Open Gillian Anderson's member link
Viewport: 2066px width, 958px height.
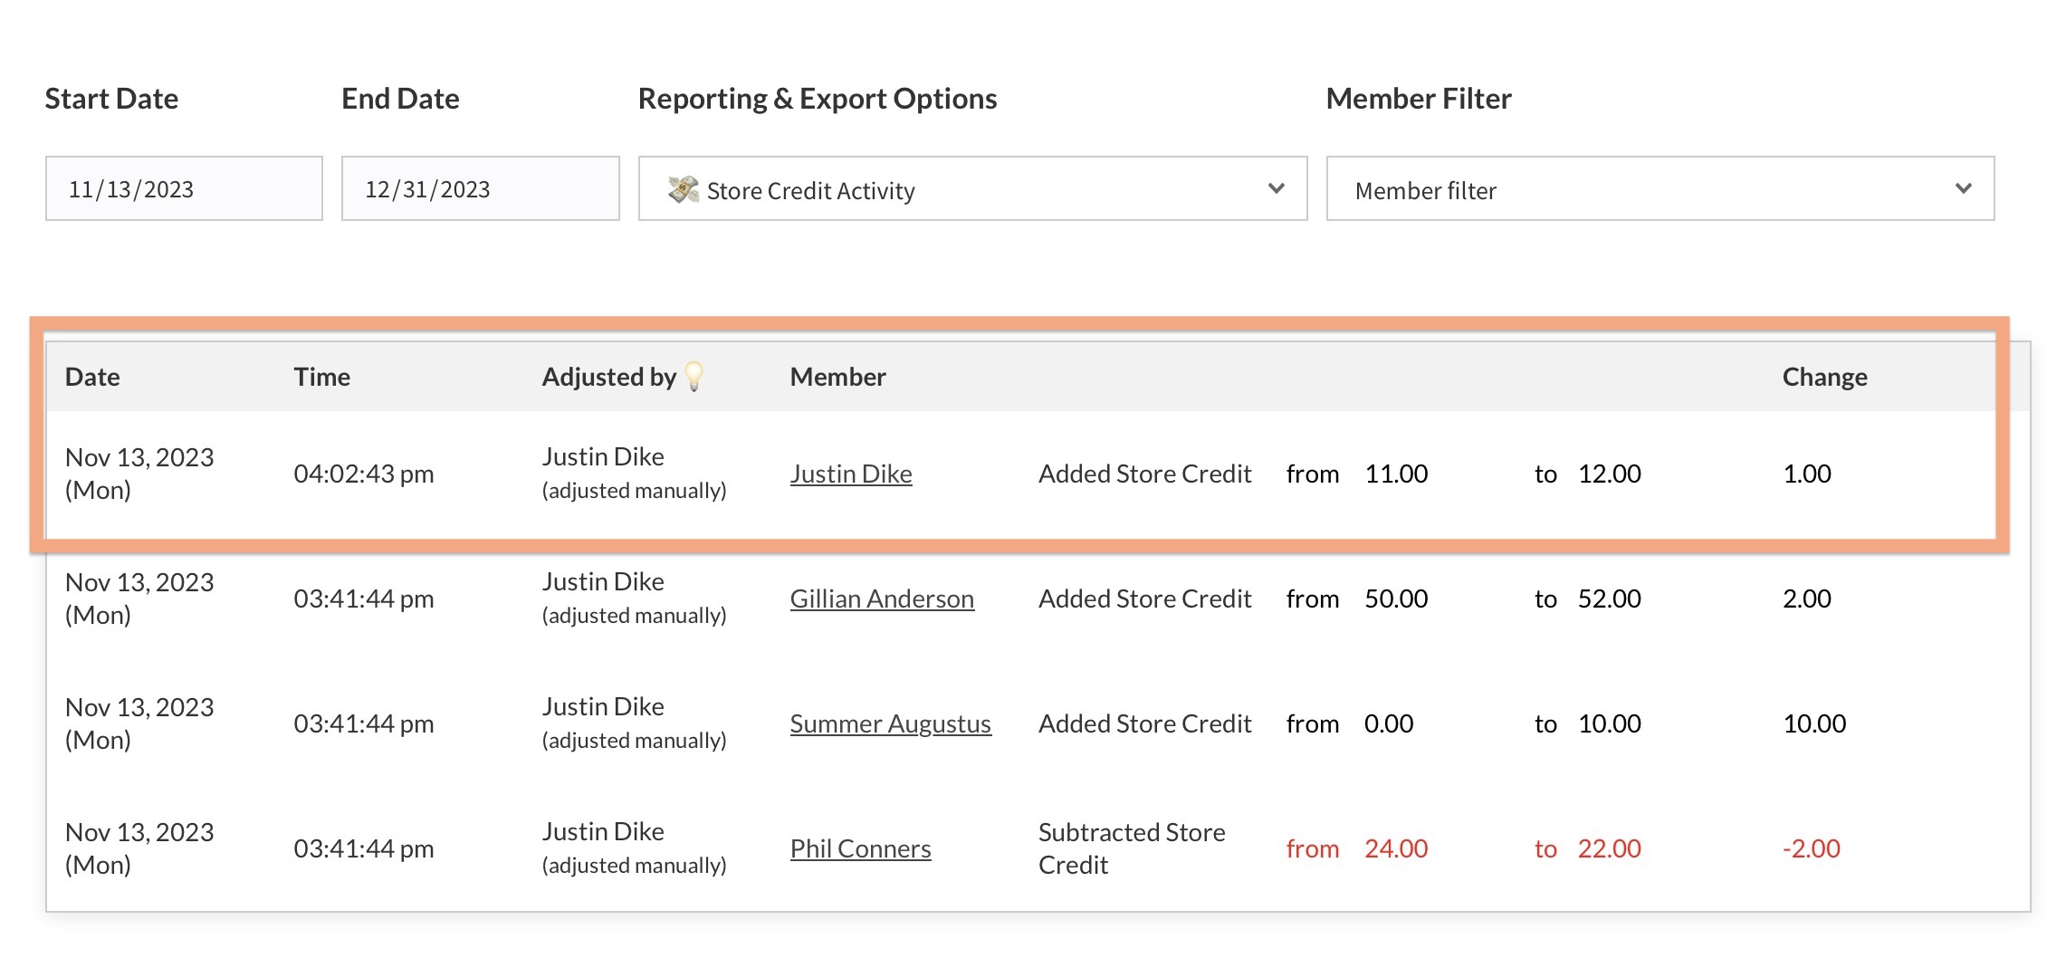[x=881, y=599]
